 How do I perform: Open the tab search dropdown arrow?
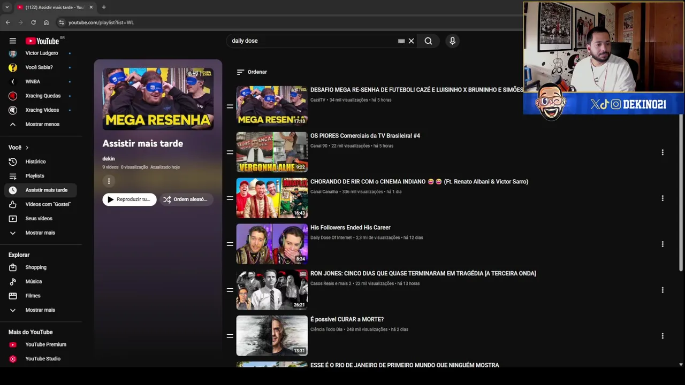coord(6,7)
